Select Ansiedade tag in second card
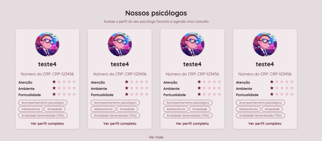Image resolution: width=322 pixels, height=141 pixels. click(127, 109)
